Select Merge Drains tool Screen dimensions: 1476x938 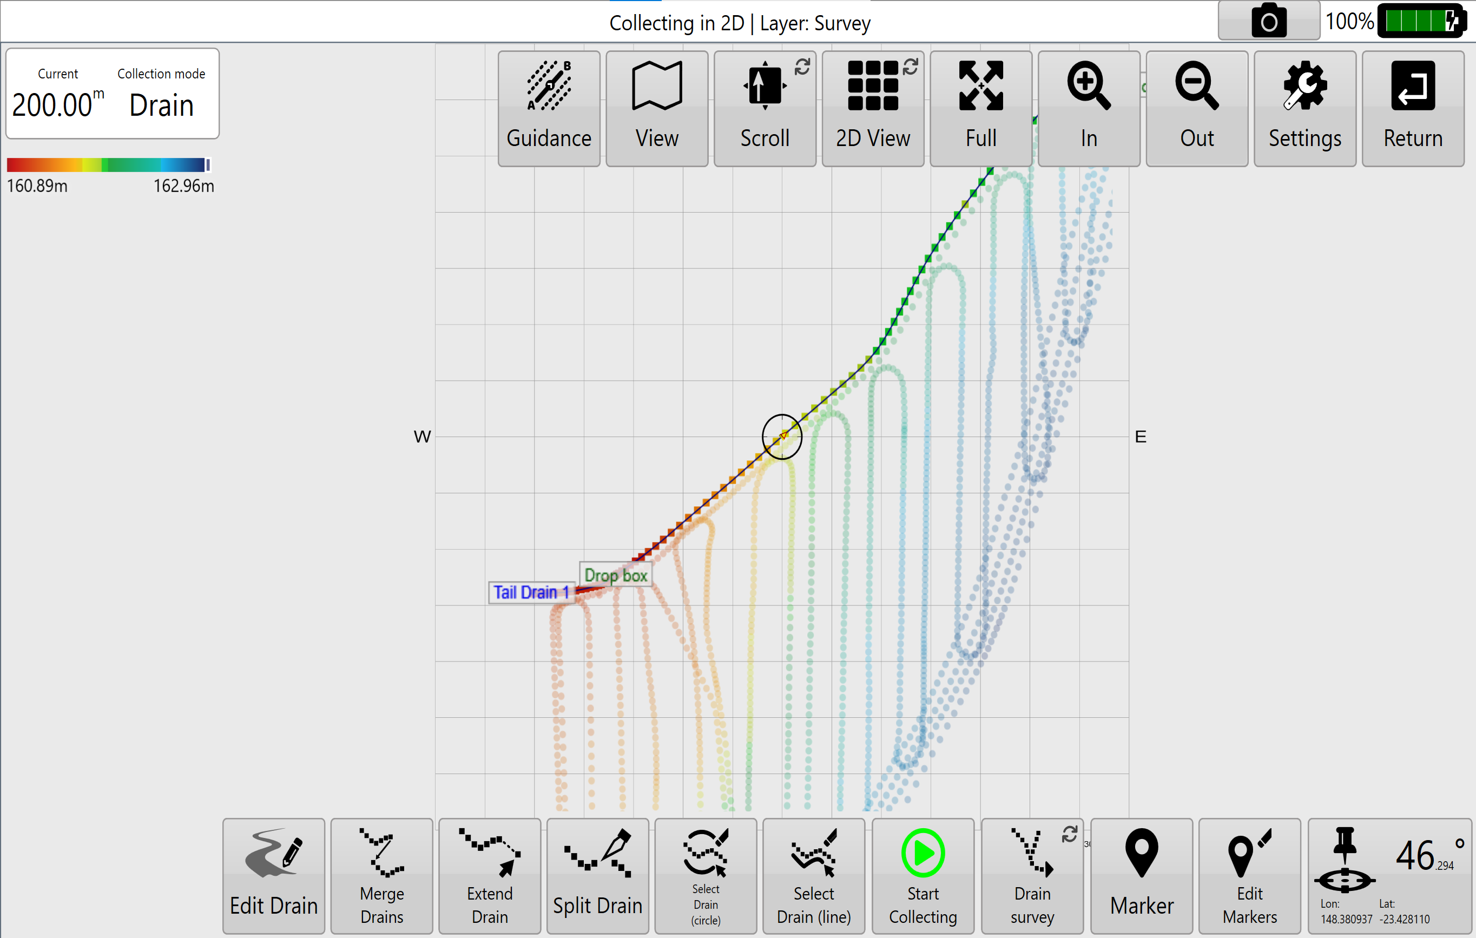tap(381, 875)
